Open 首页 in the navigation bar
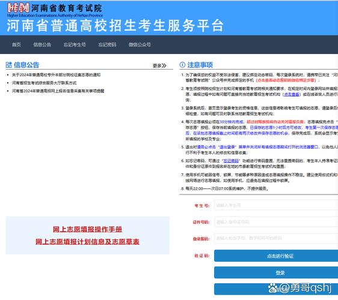The width and height of the screenshot is (338, 300). pos(16,44)
